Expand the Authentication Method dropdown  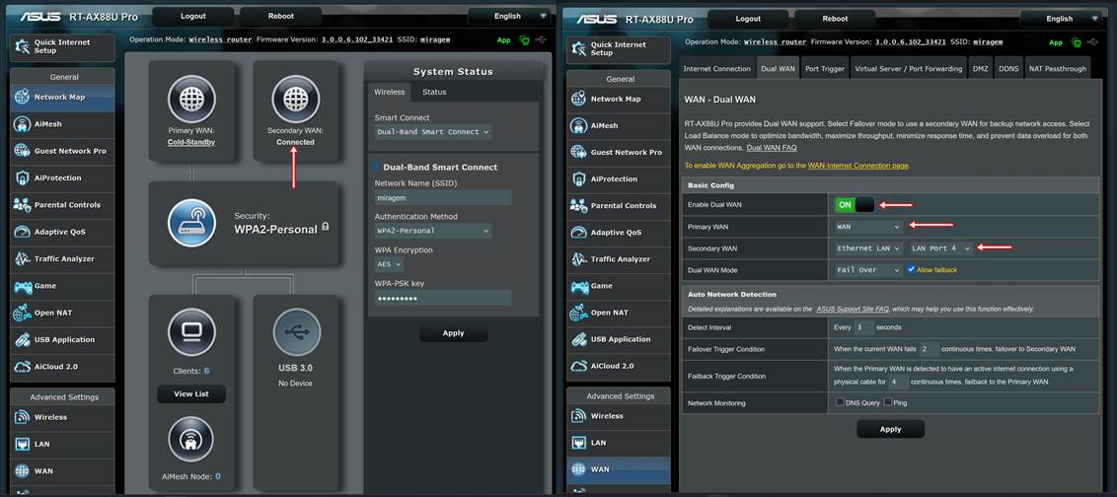(x=432, y=231)
